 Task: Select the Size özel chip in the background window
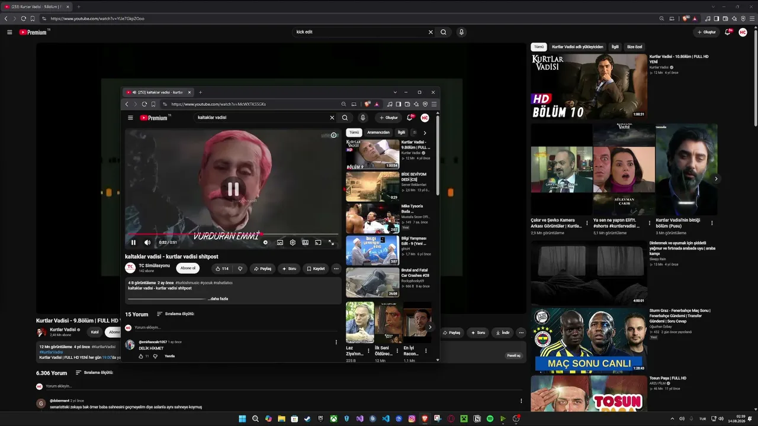pos(634,47)
